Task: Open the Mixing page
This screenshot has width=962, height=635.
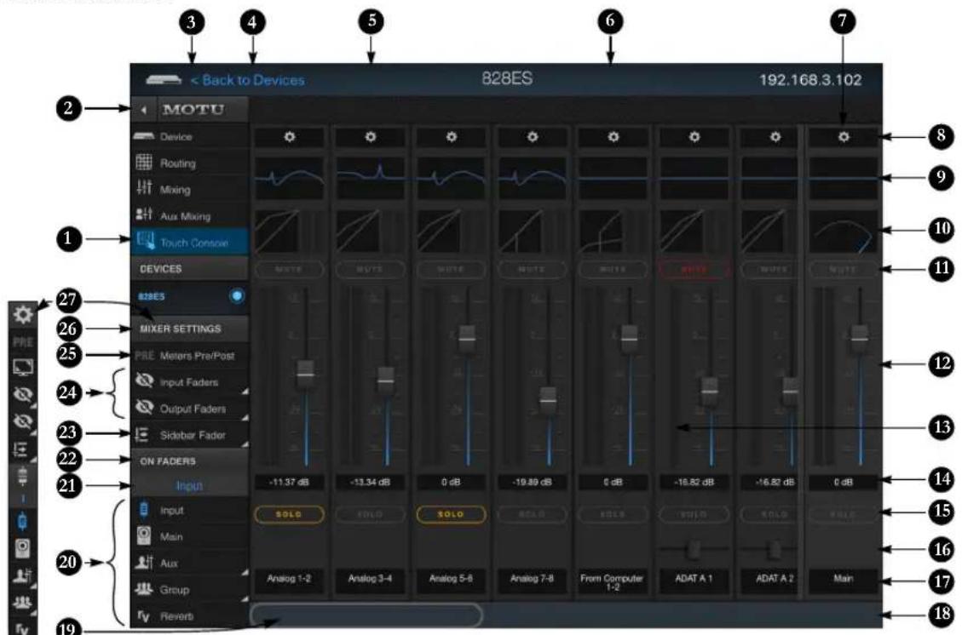Action: 189,190
